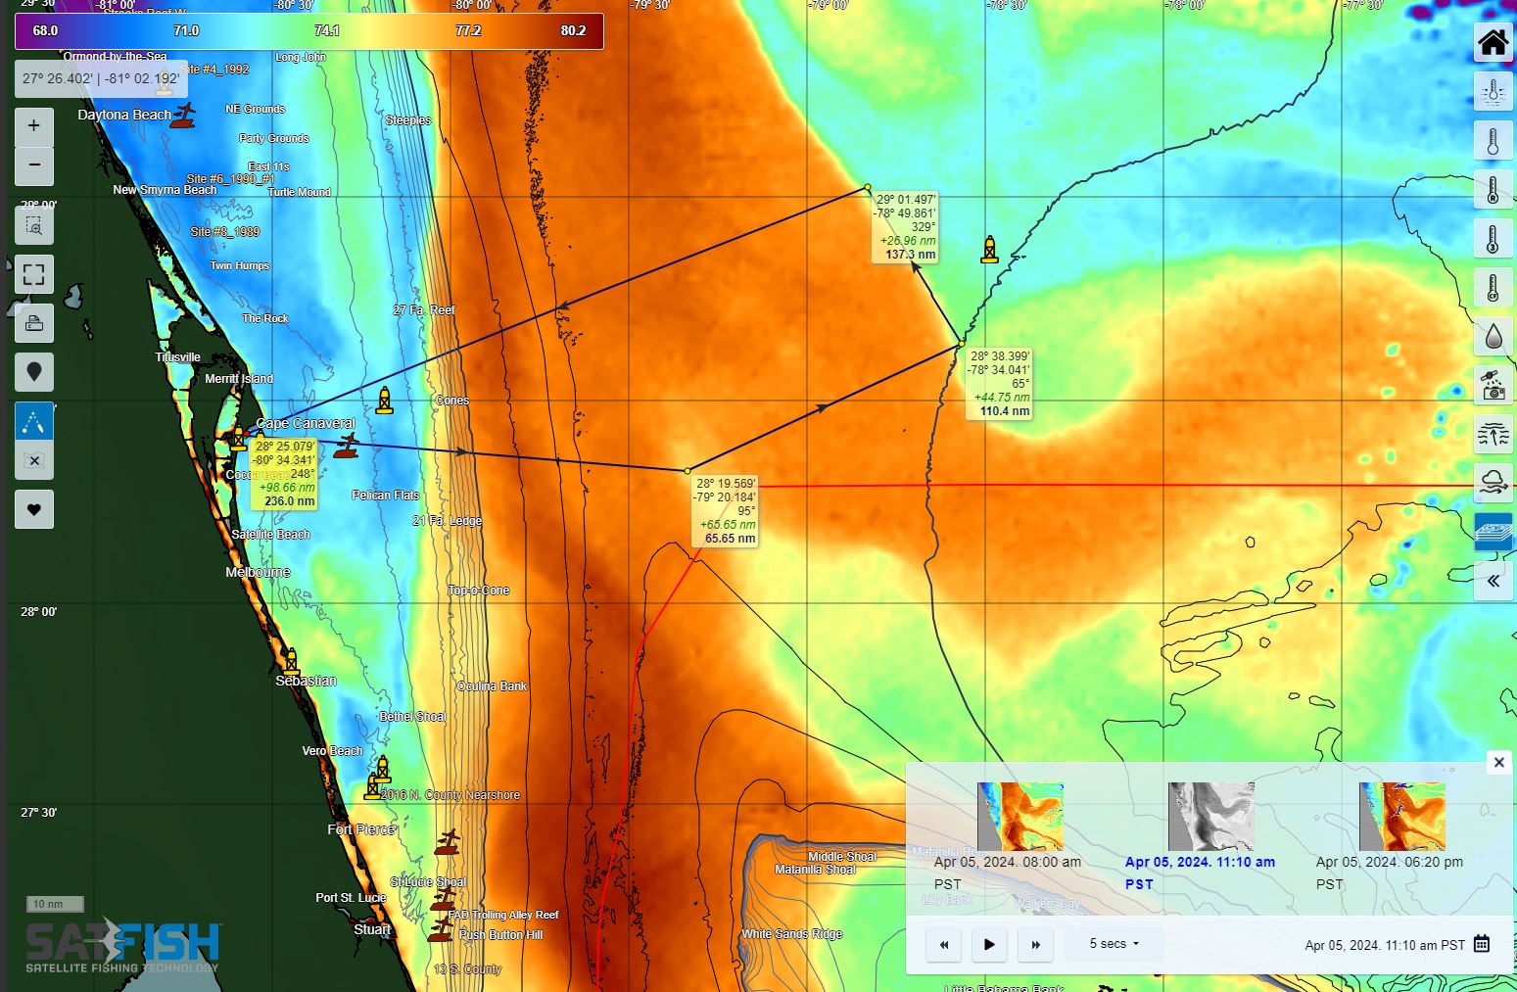Toggle the bathymetry layers button
The height and width of the screenshot is (992, 1517).
point(1493,532)
